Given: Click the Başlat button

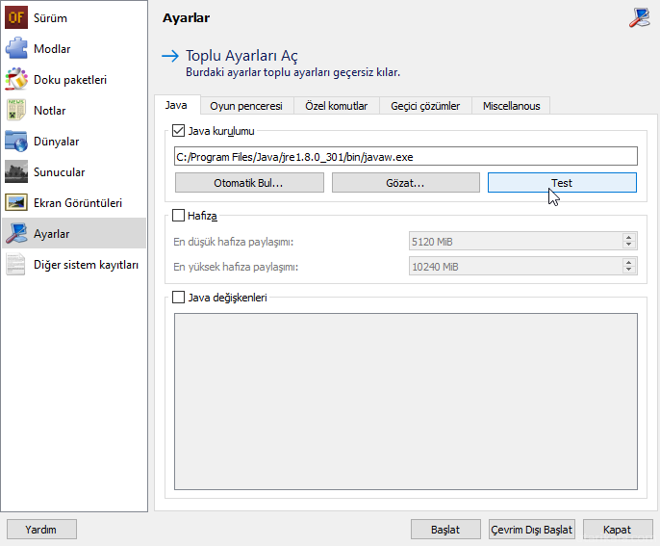Looking at the screenshot, I should tap(445, 530).
